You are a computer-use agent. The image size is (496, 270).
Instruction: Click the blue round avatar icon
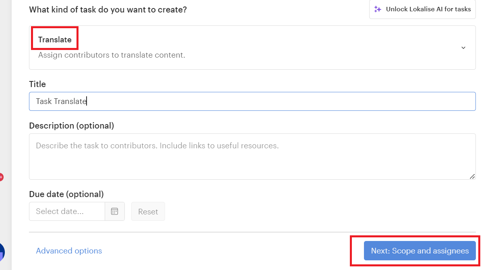tap(2, 252)
